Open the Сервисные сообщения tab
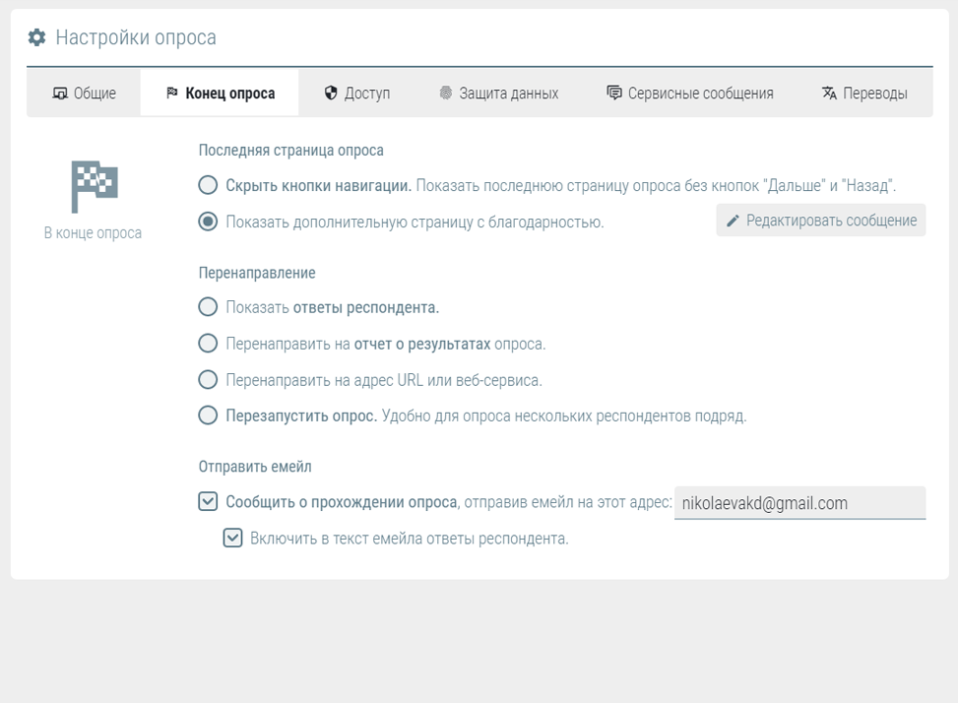 tap(689, 94)
